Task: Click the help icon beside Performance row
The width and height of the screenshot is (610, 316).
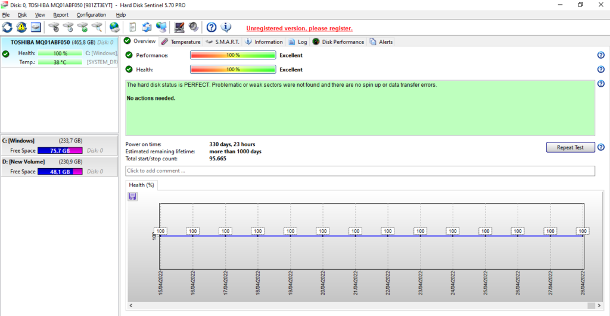Action: point(601,55)
